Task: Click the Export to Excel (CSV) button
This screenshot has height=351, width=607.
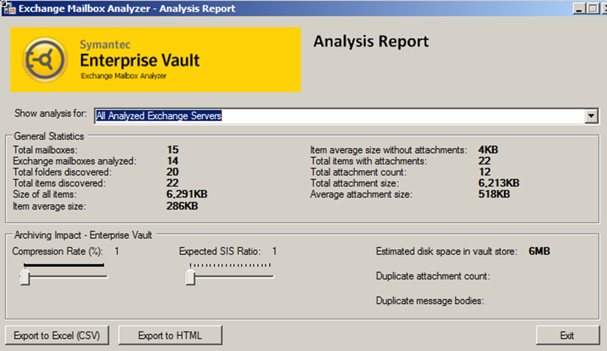Action: [x=57, y=335]
